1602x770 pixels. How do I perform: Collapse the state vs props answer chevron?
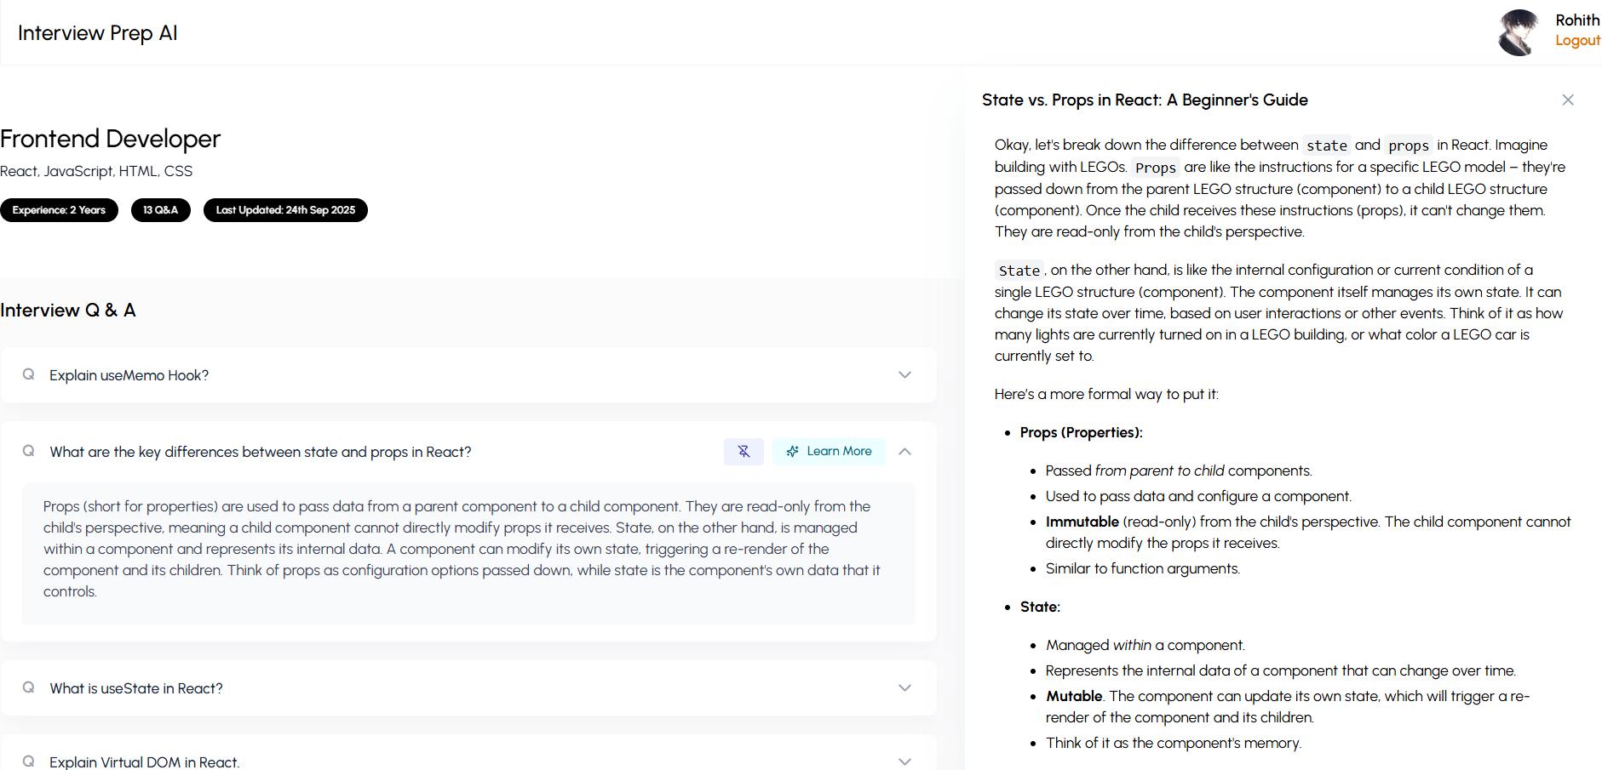[x=904, y=452]
